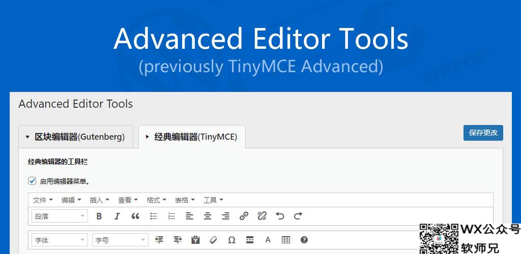Select the align center icon
Screen dimensions: 521x254
(x=208, y=216)
